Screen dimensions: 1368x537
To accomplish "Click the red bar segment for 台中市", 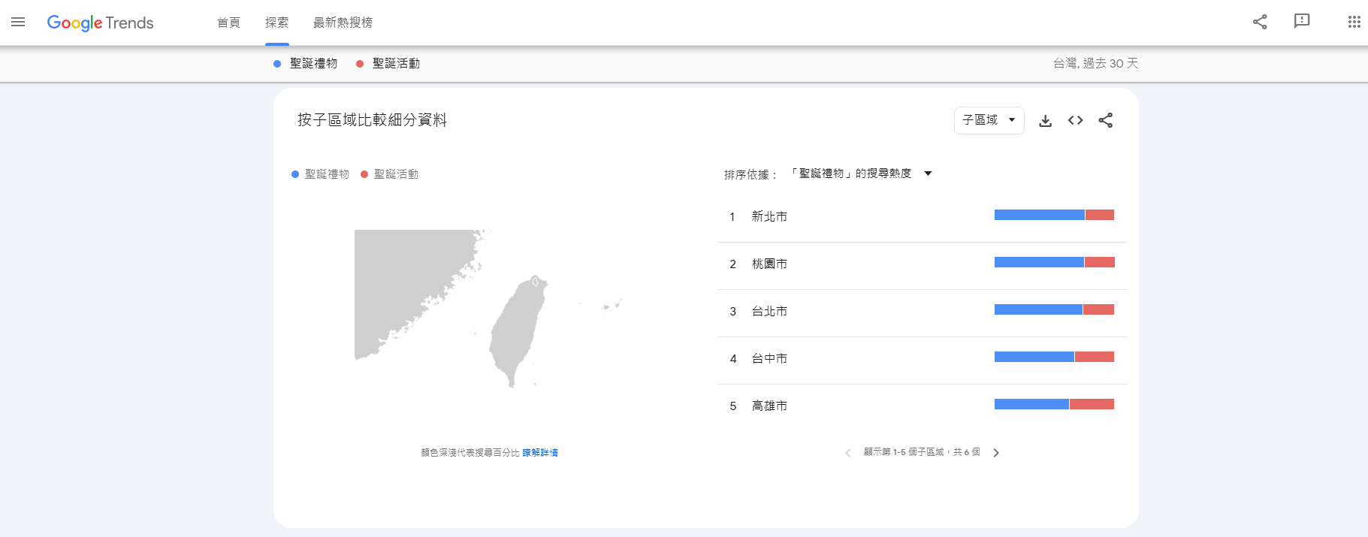I will (x=1095, y=357).
